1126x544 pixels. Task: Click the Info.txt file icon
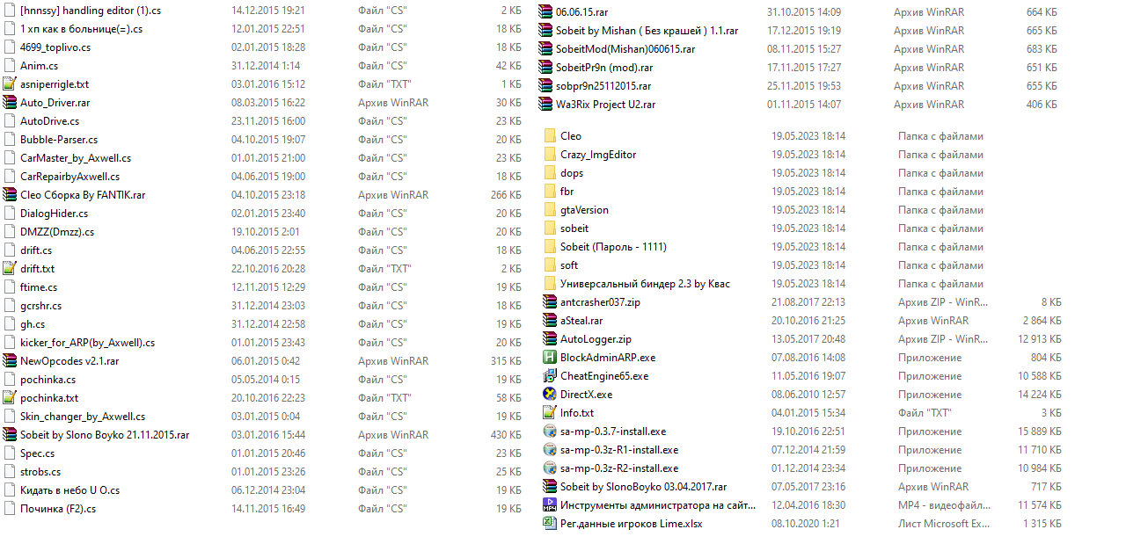[550, 413]
